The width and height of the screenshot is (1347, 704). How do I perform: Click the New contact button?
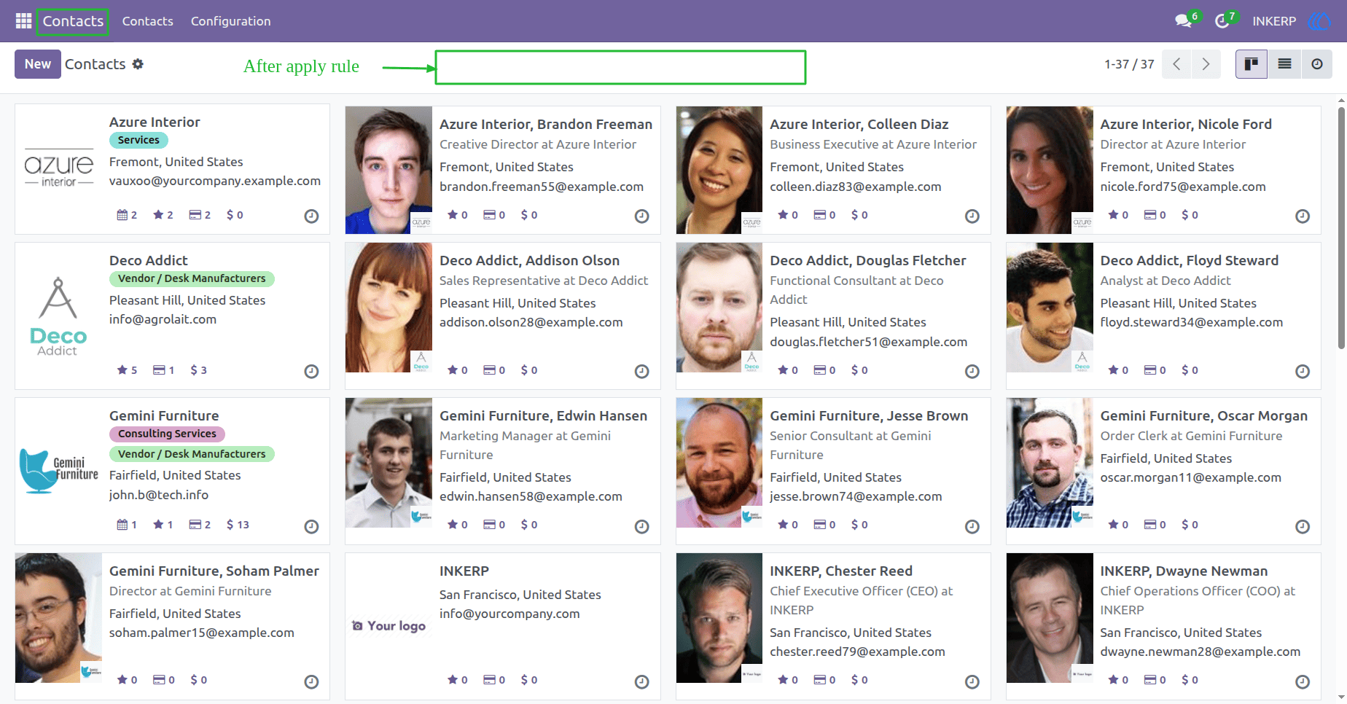coord(38,64)
